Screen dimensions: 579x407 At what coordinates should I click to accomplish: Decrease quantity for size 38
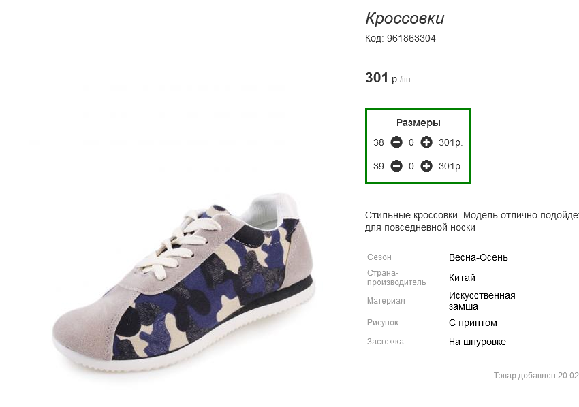pos(396,142)
